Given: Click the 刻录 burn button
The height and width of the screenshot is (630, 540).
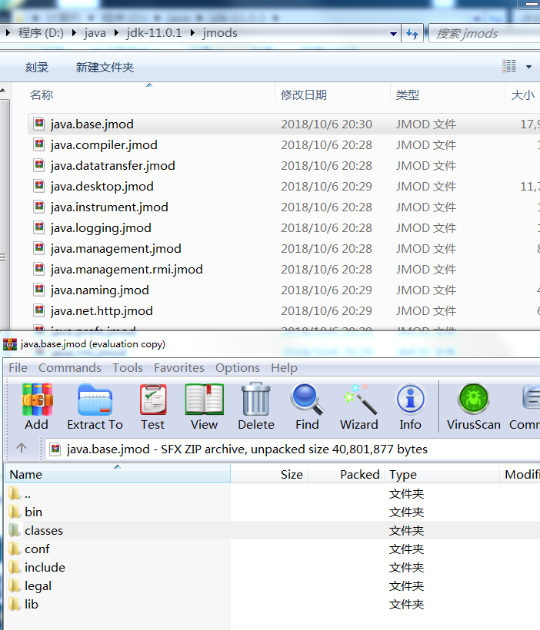Looking at the screenshot, I should coord(37,67).
